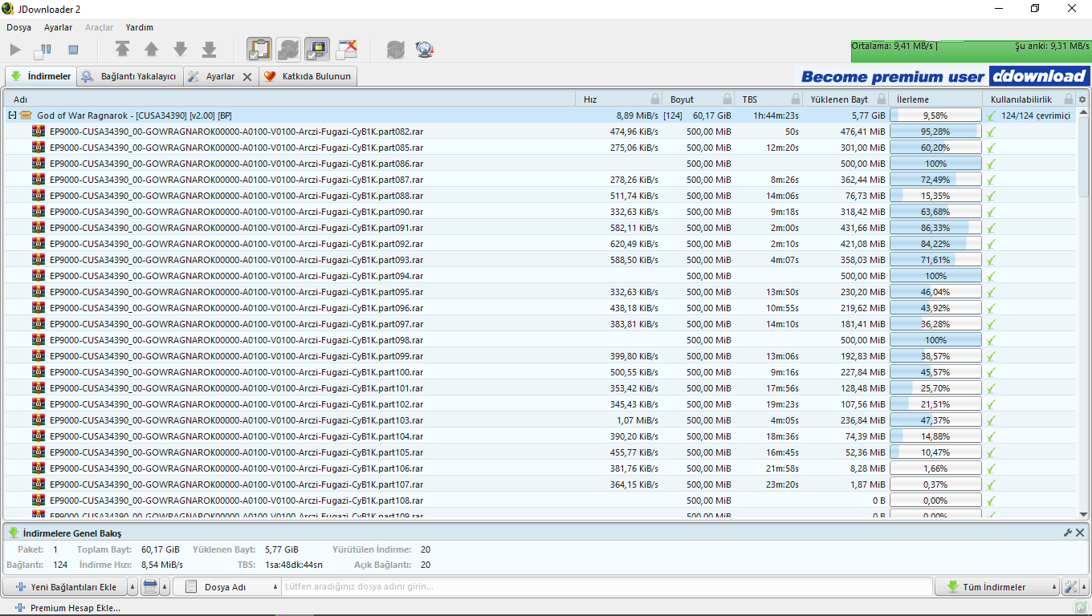Toggle premium accounts button
Screen dimensions: 1092x616
point(318,50)
